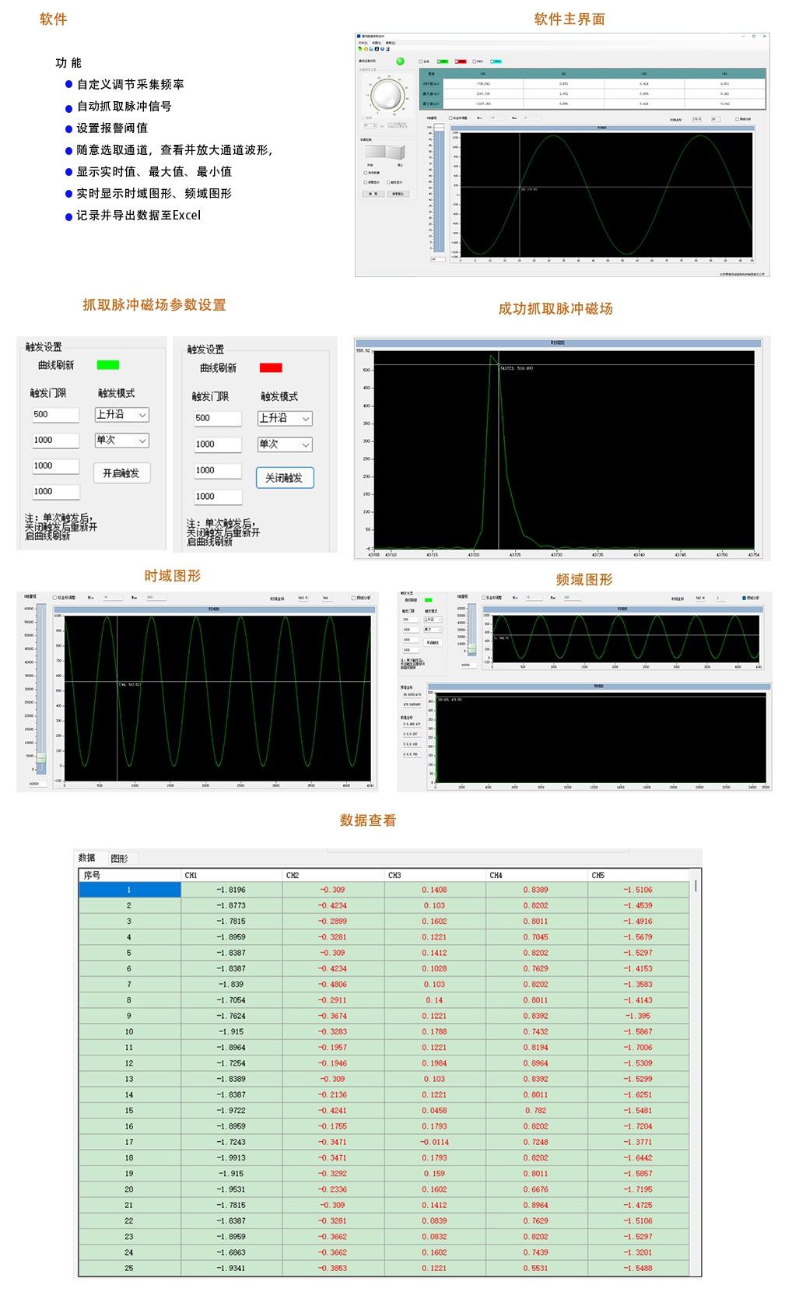Uncheck the 频域分析 checkbox in frequency view
Image resolution: width=792 pixels, height=1296 pixels.
(745, 598)
